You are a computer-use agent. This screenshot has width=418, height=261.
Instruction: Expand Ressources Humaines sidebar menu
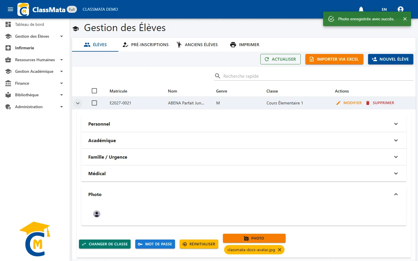pyautogui.click(x=35, y=60)
